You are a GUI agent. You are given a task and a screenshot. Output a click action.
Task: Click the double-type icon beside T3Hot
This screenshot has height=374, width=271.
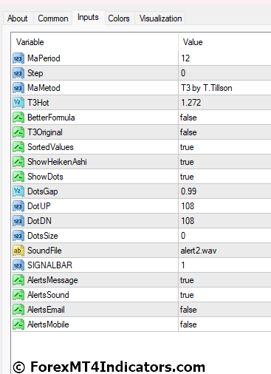coord(18,103)
